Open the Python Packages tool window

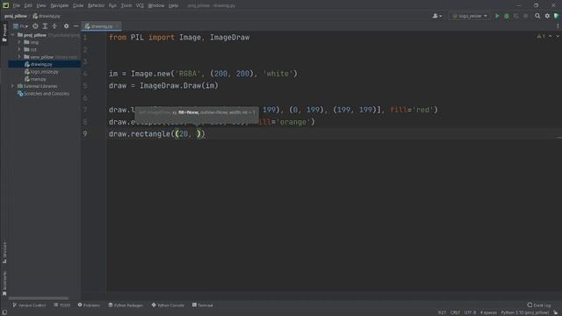[126, 305]
